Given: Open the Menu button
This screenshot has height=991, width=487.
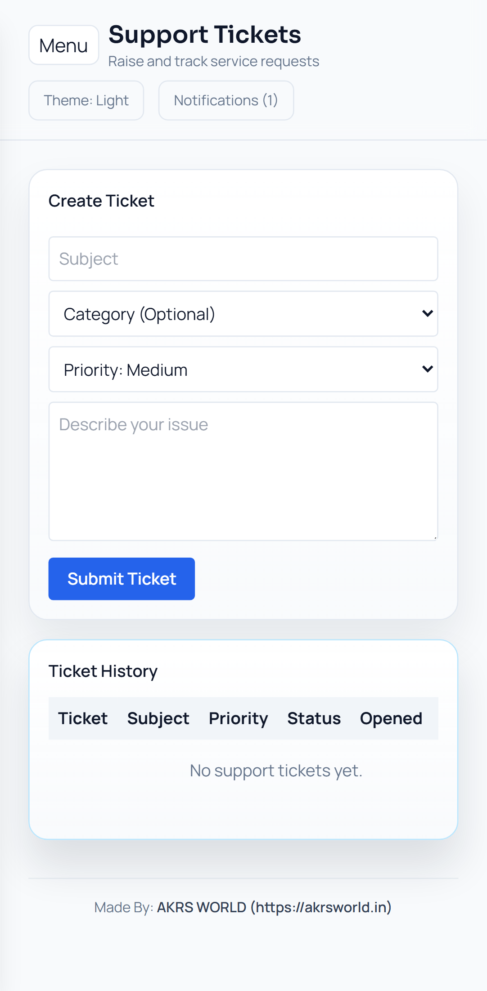Looking at the screenshot, I should (63, 45).
